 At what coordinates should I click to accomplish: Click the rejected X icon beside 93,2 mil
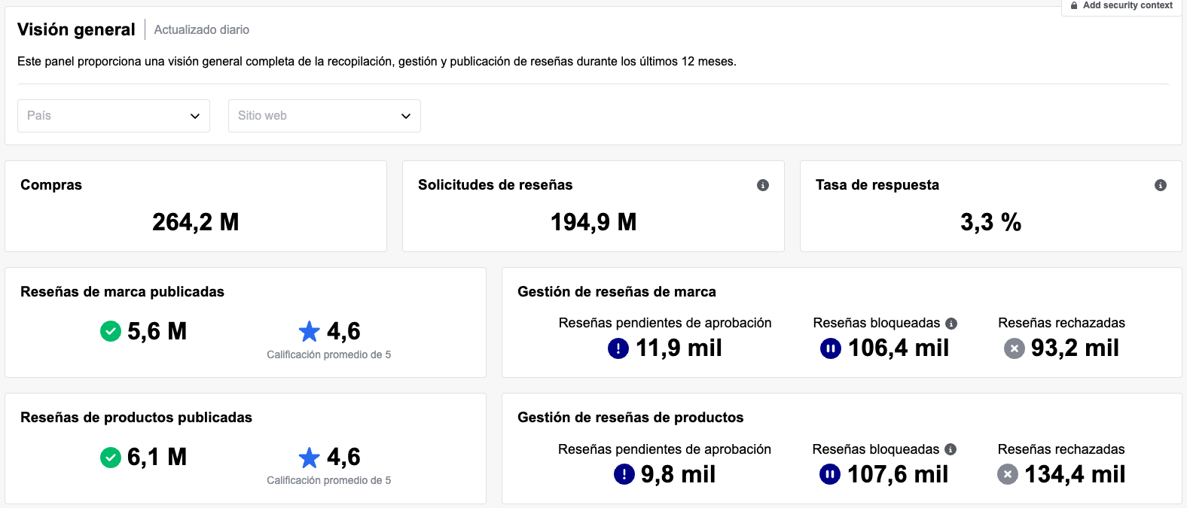coord(1014,348)
